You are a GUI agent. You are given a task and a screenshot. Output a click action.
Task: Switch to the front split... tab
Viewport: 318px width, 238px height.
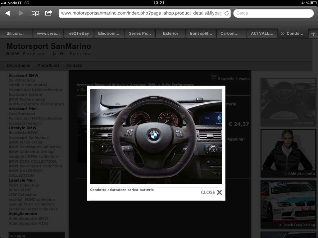[201, 33]
